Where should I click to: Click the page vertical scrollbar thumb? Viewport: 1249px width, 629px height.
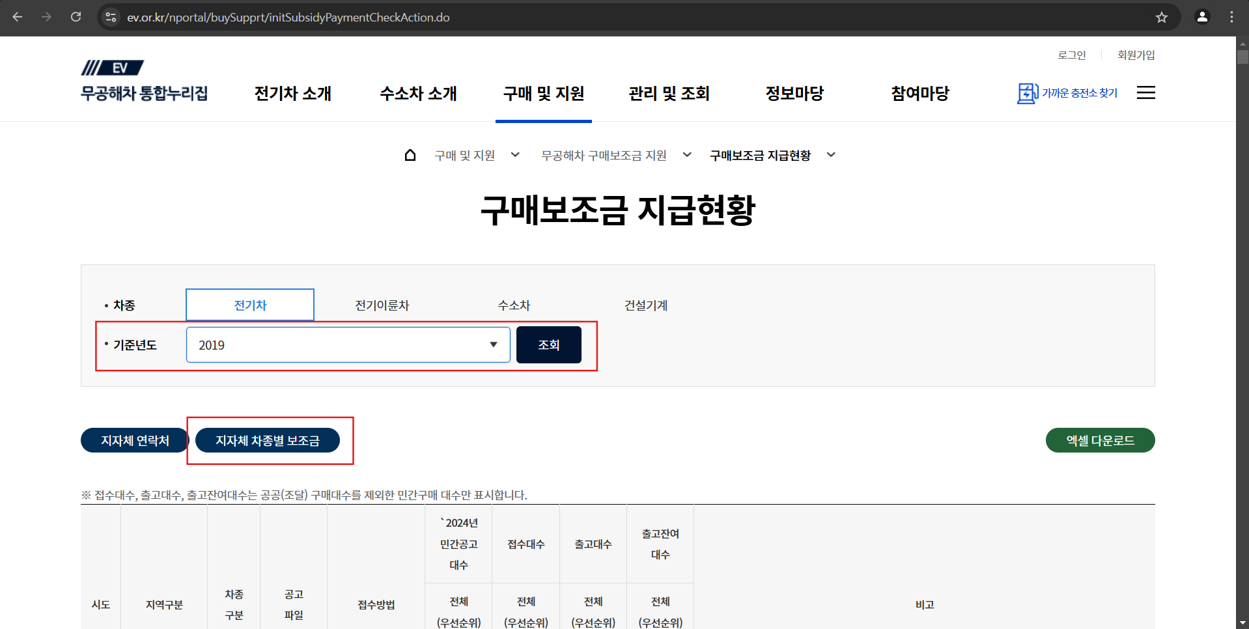1242,57
